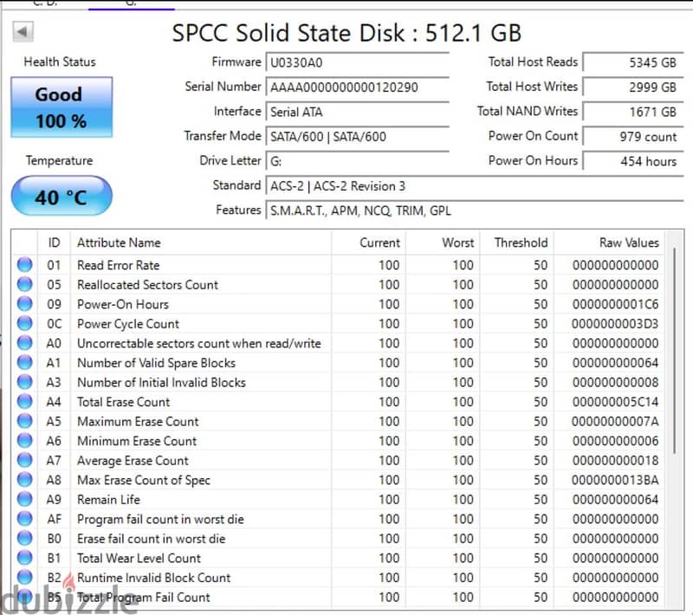Click the 40 °C temperature button
The height and width of the screenshot is (615, 693).
pyautogui.click(x=62, y=196)
